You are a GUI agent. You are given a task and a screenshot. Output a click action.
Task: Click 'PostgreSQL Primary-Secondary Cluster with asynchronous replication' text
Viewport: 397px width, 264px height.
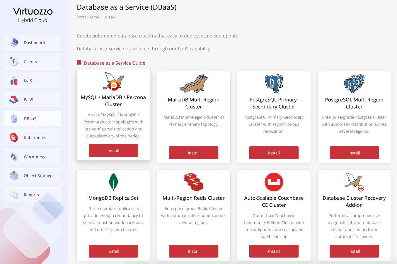[274, 124]
